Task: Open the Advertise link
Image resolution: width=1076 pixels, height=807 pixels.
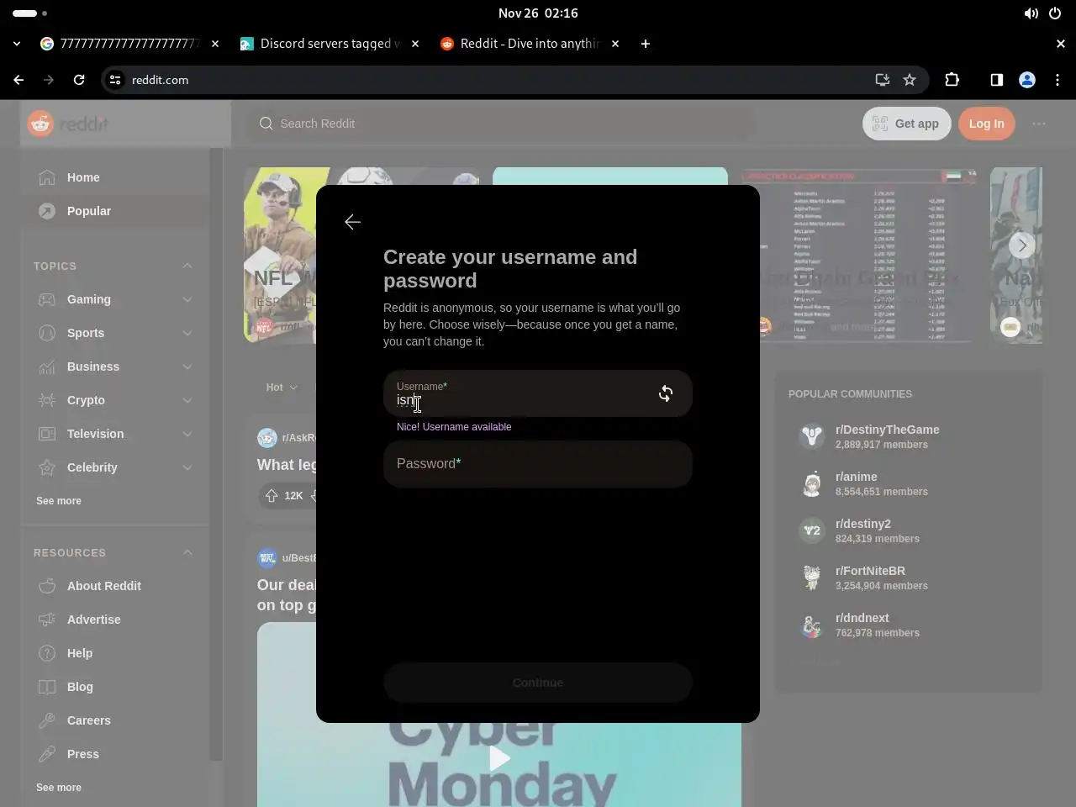Action: coord(94,620)
